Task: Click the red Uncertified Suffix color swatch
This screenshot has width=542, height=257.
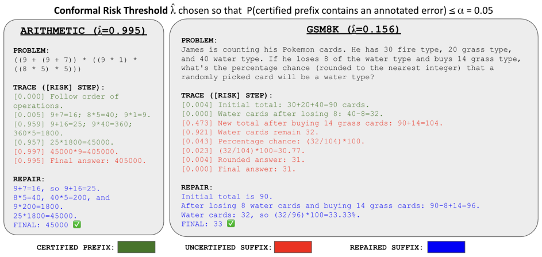Action: (x=293, y=247)
